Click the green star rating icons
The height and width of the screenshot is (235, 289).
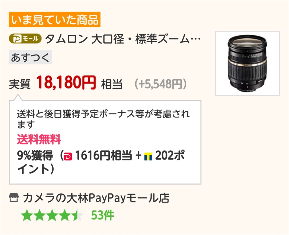52,215
